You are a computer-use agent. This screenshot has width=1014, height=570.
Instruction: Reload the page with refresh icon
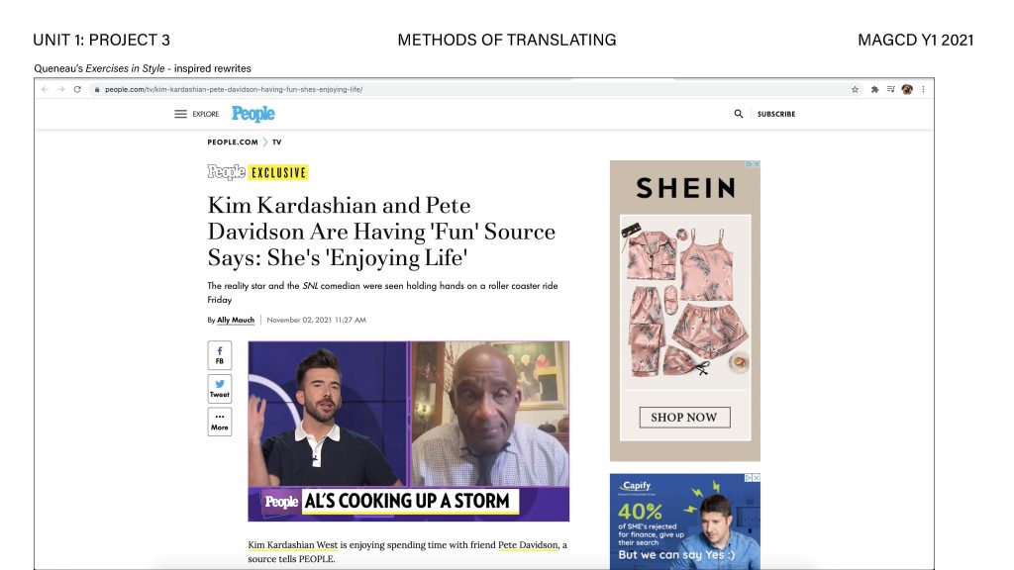pyautogui.click(x=77, y=89)
